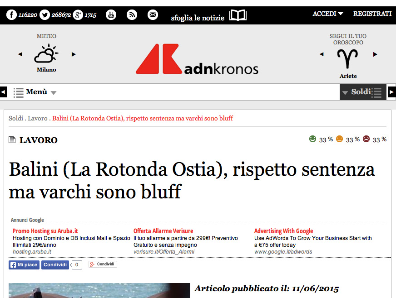The height and width of the screenshot is (298, 396).
Task: Click left black arrow of navigation bar
Action: (3, 92)
